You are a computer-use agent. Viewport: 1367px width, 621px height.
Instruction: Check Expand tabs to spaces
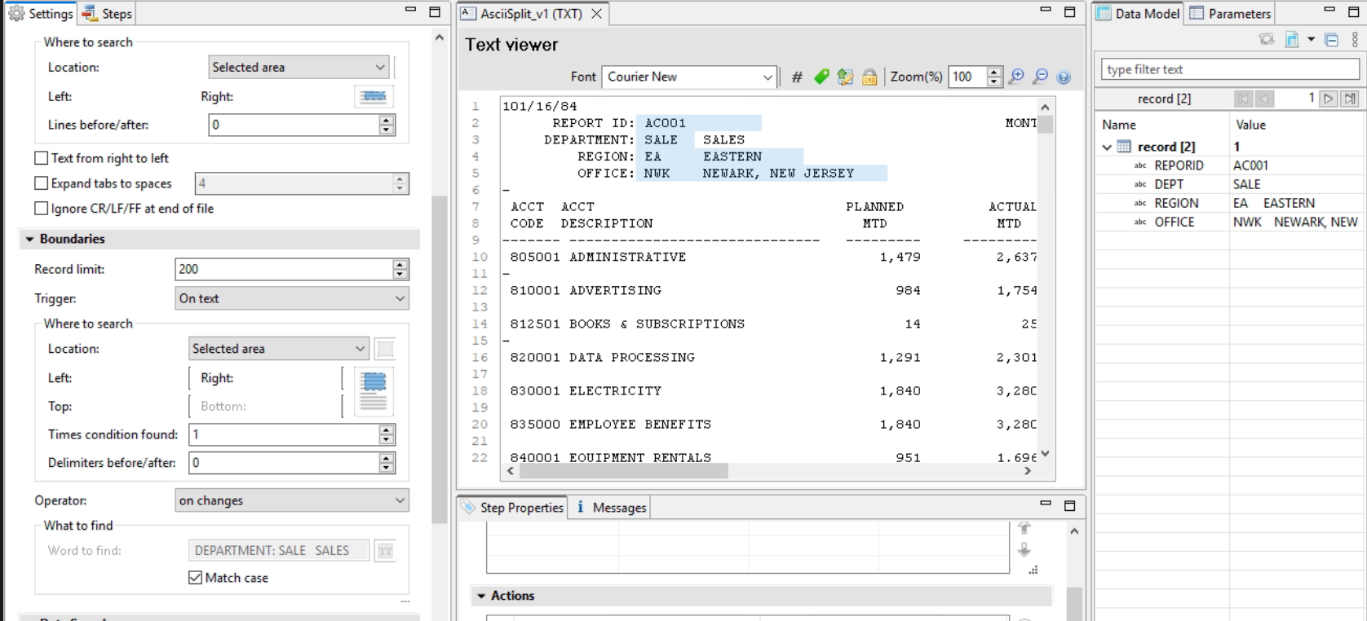(x=42, y=183)
